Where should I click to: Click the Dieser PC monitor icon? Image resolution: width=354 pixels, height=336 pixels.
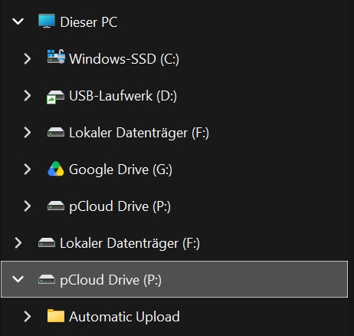click(x=47, y=21)
